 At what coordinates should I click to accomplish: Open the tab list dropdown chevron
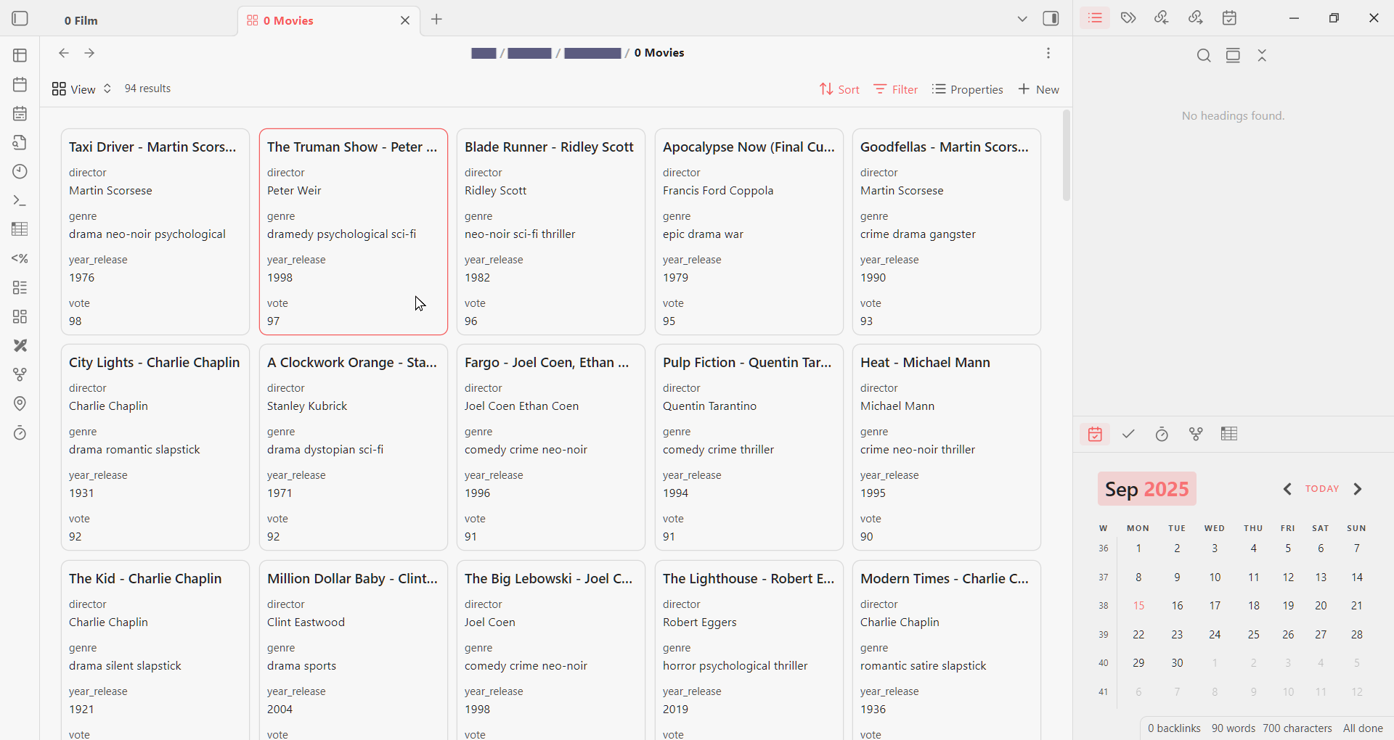coord(1022,19)
